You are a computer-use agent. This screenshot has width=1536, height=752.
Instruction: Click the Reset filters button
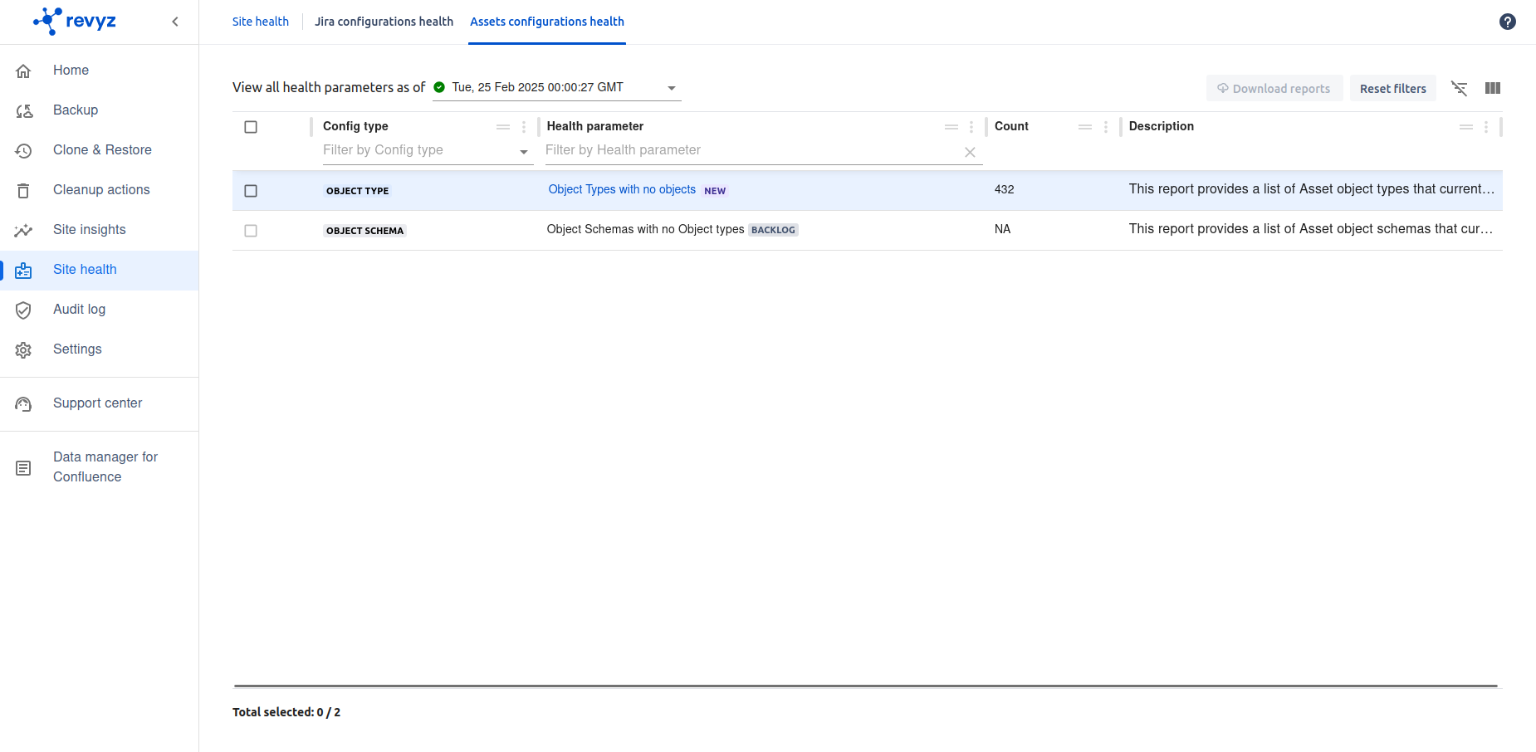[1392, 88]
